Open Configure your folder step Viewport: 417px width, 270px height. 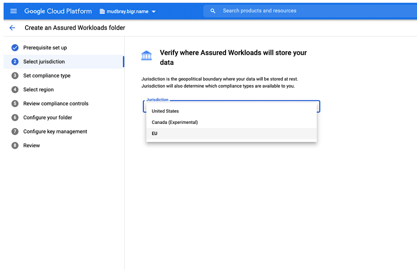(48, 117)
